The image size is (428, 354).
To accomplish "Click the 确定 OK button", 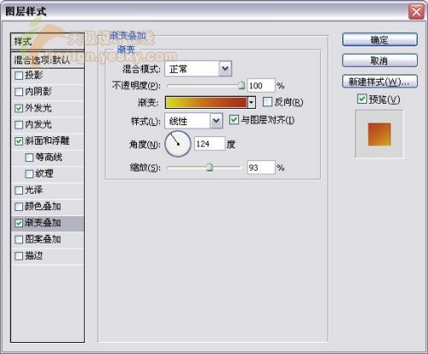I will click(x=380, y=39).
